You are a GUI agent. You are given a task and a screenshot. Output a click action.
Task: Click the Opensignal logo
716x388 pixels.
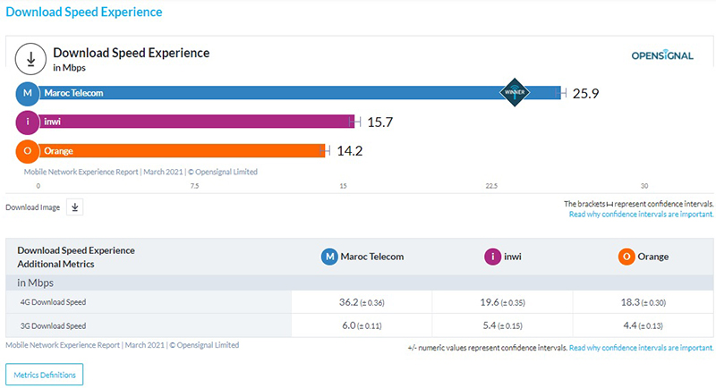[x=661, y=55]
